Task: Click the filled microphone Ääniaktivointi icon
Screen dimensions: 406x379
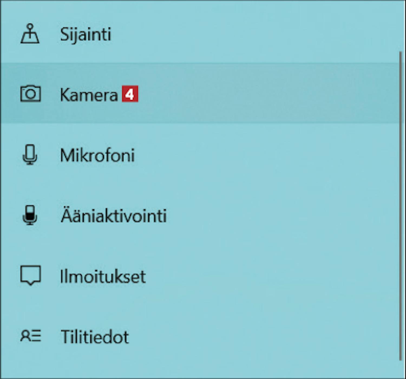Action: [30, 215]
